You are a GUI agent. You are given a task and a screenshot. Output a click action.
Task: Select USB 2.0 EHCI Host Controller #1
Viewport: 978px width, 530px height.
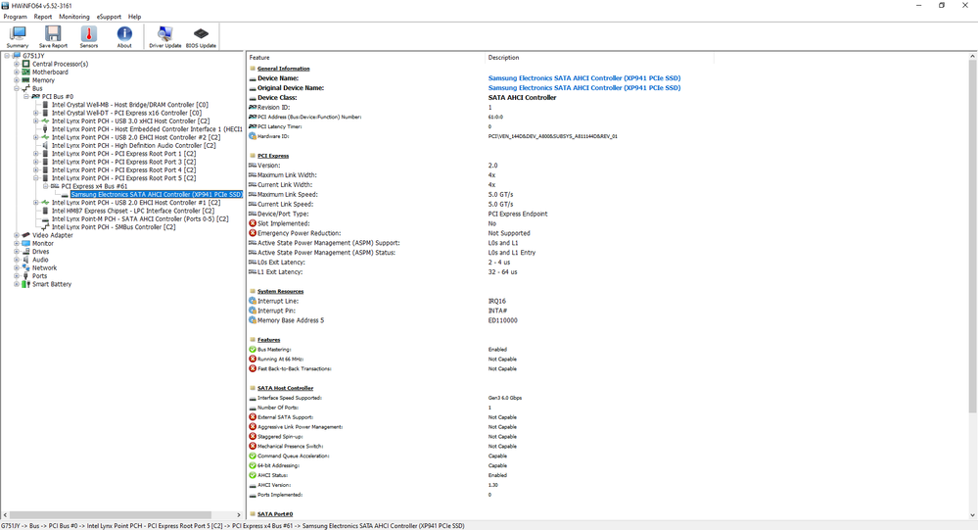pyautogui.click(x=136, y=202)
